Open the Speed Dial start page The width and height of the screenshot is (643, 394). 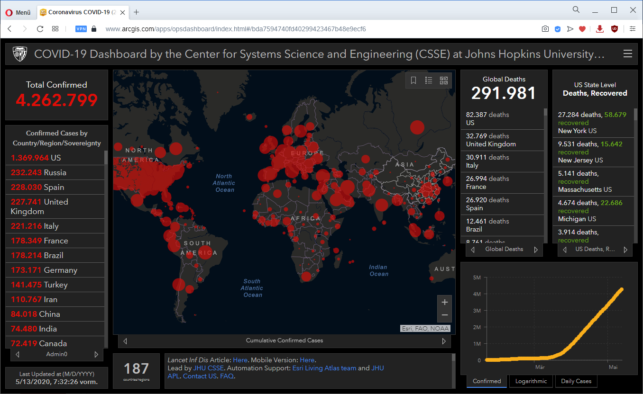(55, 29)
